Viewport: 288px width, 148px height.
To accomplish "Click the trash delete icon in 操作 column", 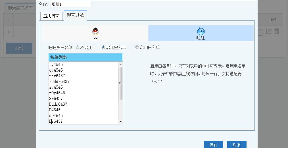I will (x=277, y=31).
